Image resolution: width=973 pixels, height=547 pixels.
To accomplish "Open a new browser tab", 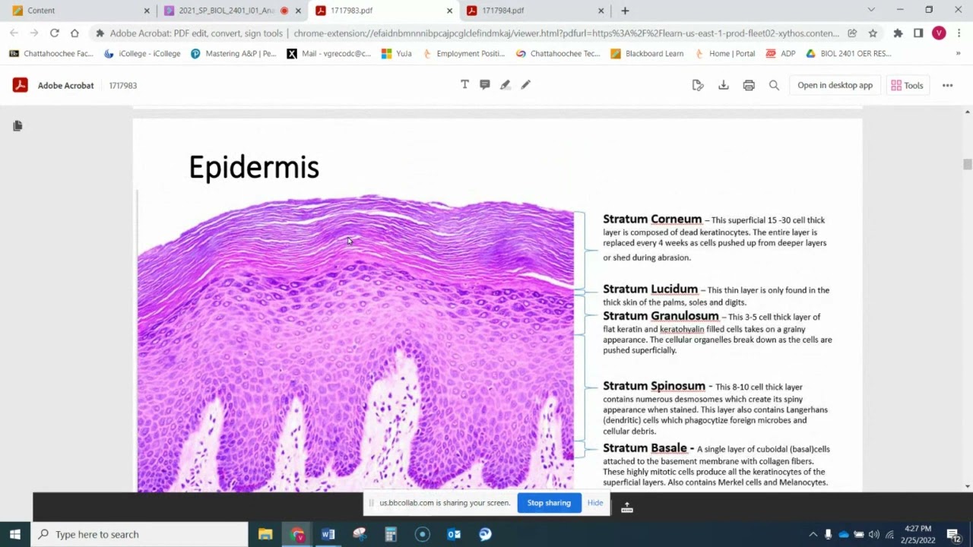I will [625, 11].
